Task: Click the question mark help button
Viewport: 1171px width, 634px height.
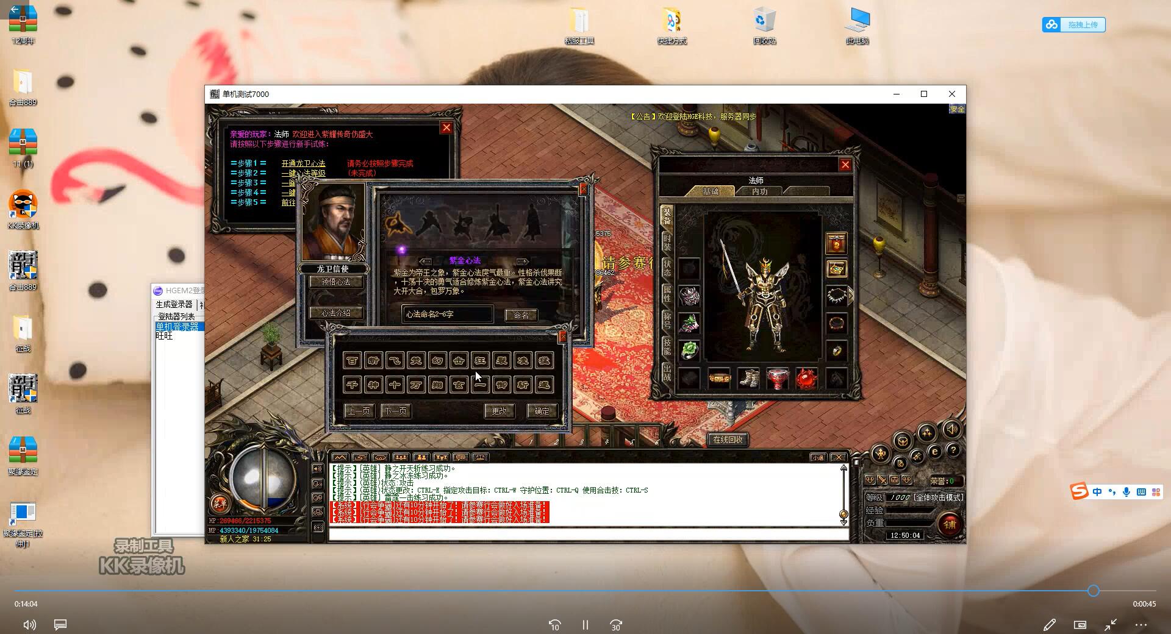Action: point(953,451)
